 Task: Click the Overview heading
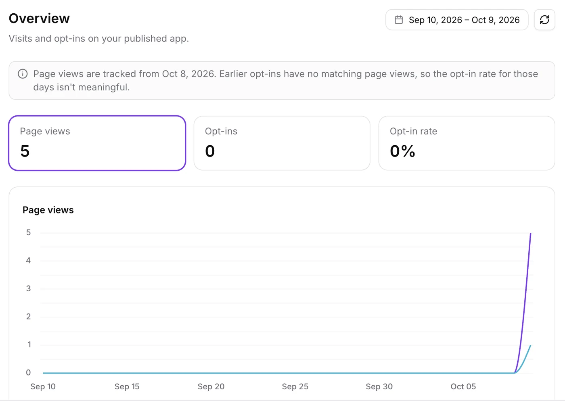(x=39, y=19)
